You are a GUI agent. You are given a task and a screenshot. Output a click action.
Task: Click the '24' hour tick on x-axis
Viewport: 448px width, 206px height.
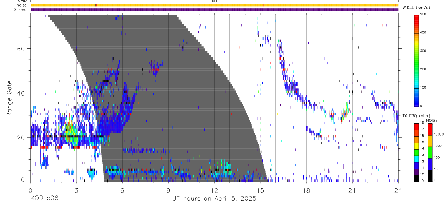click(x=398, y=190)
